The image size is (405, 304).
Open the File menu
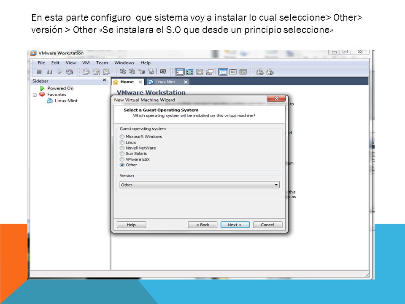point(41,63)
